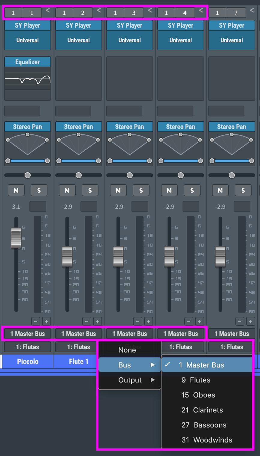
Task: Solo the Flute 1 channel
Action: (90, 190)
